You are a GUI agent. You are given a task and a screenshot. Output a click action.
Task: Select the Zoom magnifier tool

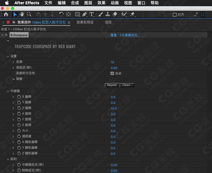29,14
